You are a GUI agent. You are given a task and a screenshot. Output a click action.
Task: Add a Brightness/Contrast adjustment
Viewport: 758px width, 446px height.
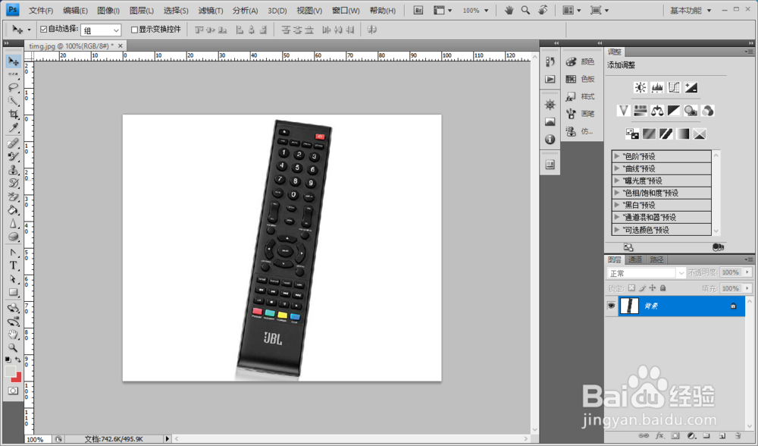tap(640, 87)
